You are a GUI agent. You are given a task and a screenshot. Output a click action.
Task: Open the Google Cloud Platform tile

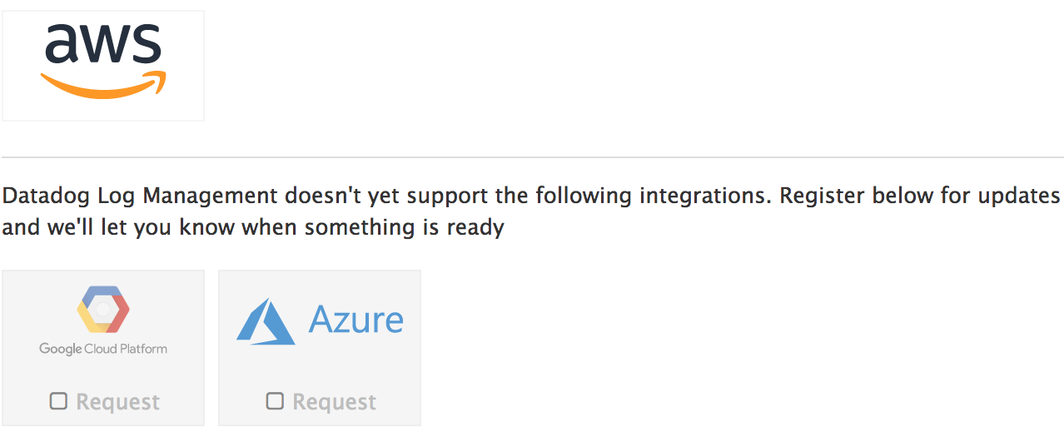(103, 348)
